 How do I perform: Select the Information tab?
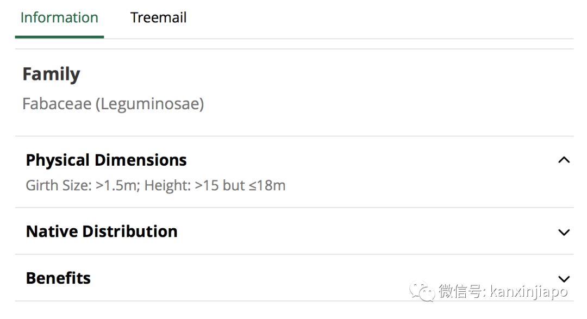point(59,17)
